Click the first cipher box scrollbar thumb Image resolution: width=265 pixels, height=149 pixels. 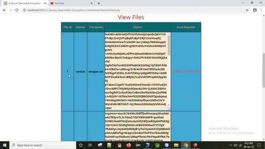[x=169, y=46]
